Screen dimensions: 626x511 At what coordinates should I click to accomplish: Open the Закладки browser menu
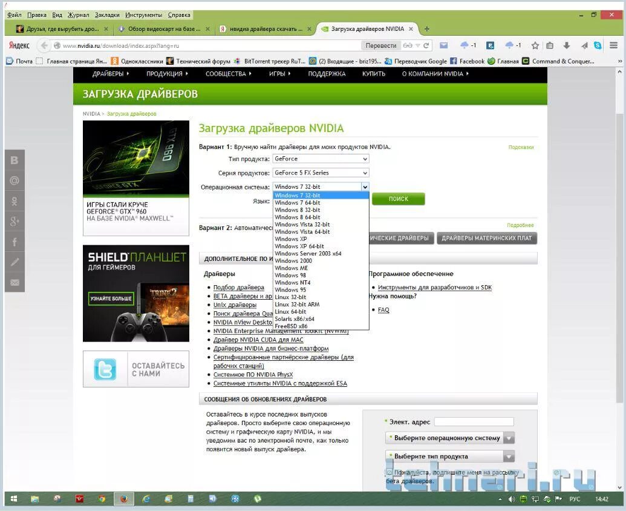(107, 15)
